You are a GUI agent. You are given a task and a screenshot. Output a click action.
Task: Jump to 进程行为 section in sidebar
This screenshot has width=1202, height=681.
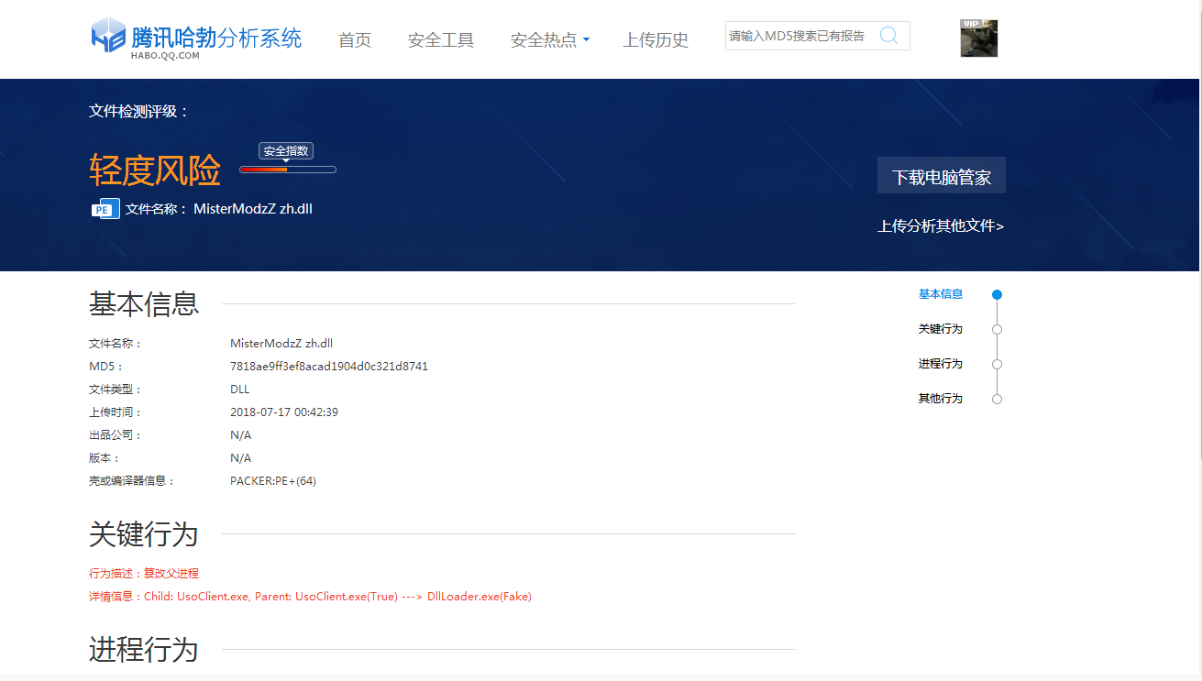pyautogui.click(x=941, y=364)
